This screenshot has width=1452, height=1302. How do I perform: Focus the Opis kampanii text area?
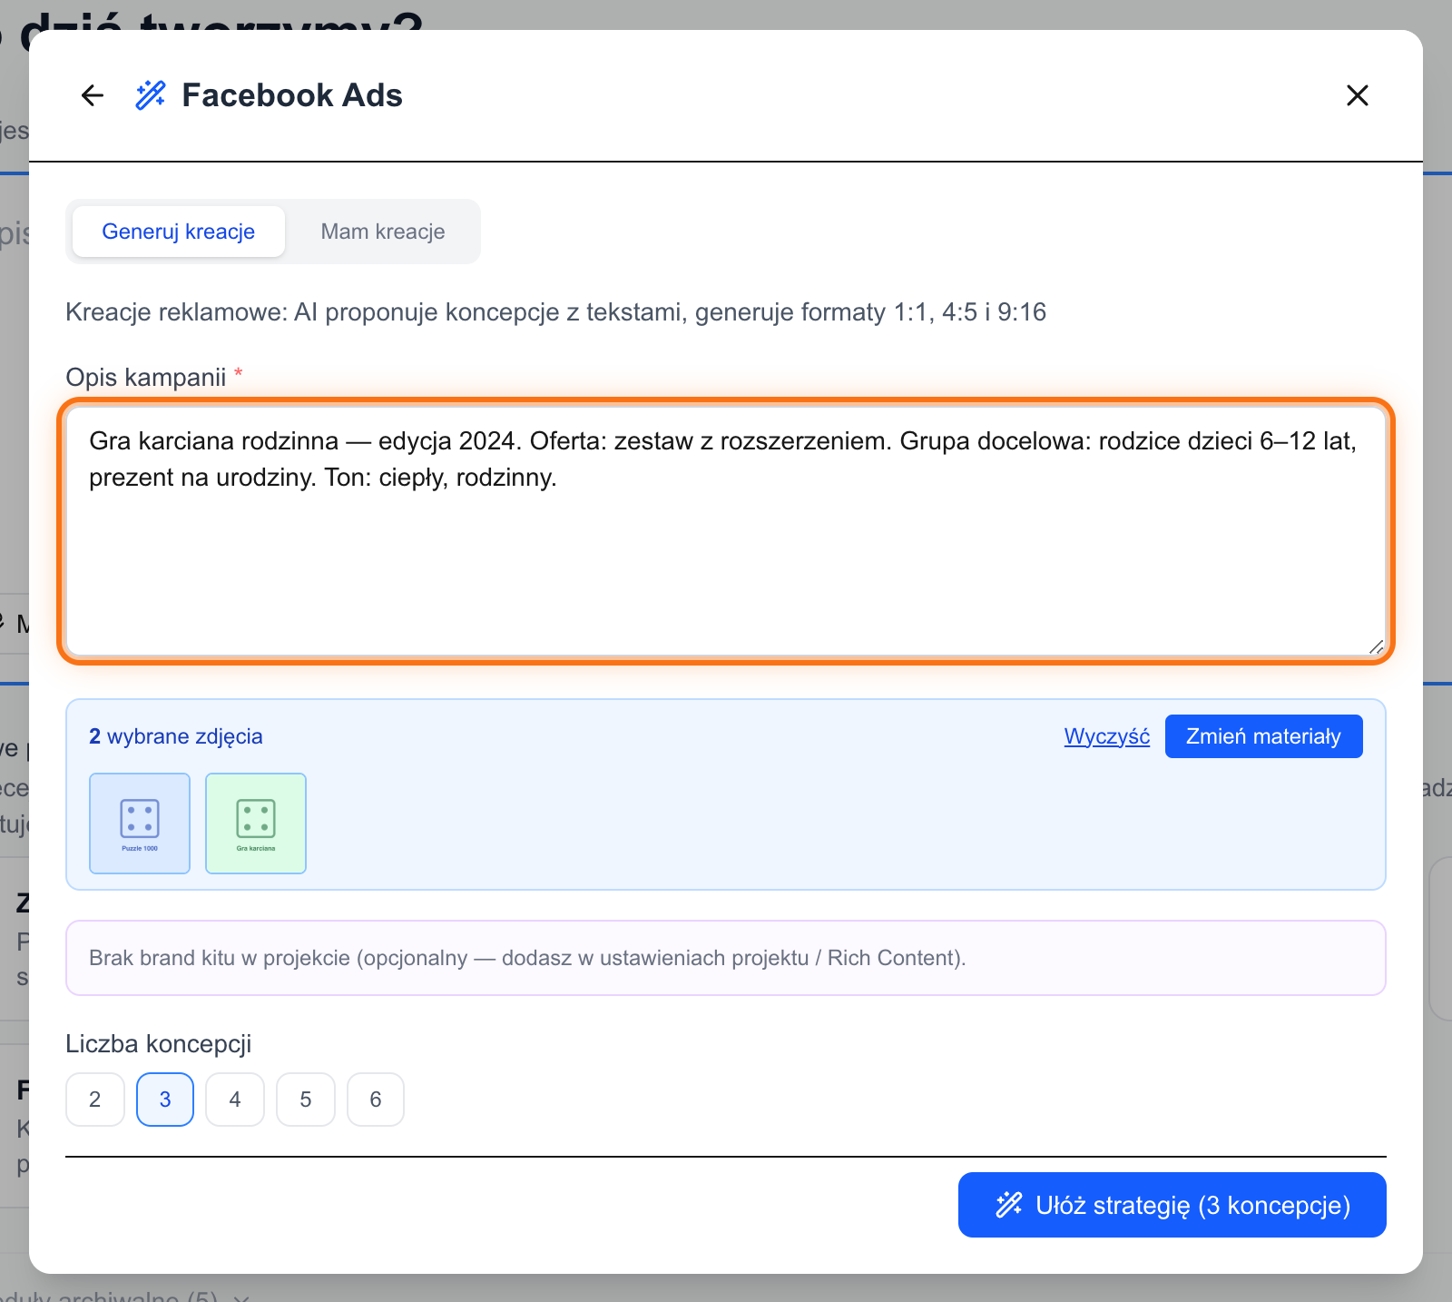coord(726,531)
